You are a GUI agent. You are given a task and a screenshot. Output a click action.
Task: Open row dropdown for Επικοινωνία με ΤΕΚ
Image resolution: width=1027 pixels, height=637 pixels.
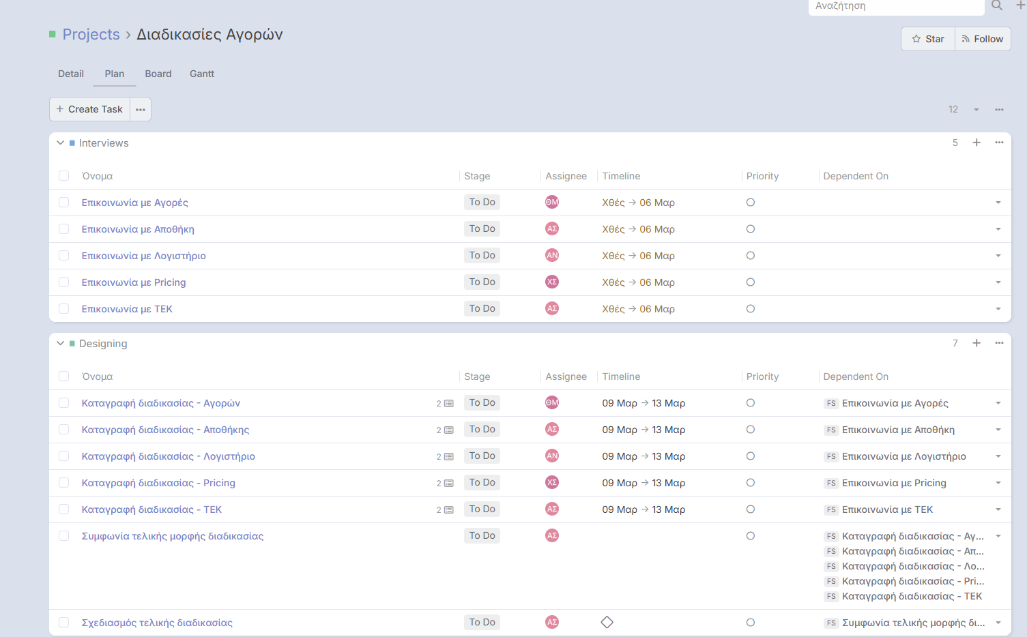tap(998, 309)
